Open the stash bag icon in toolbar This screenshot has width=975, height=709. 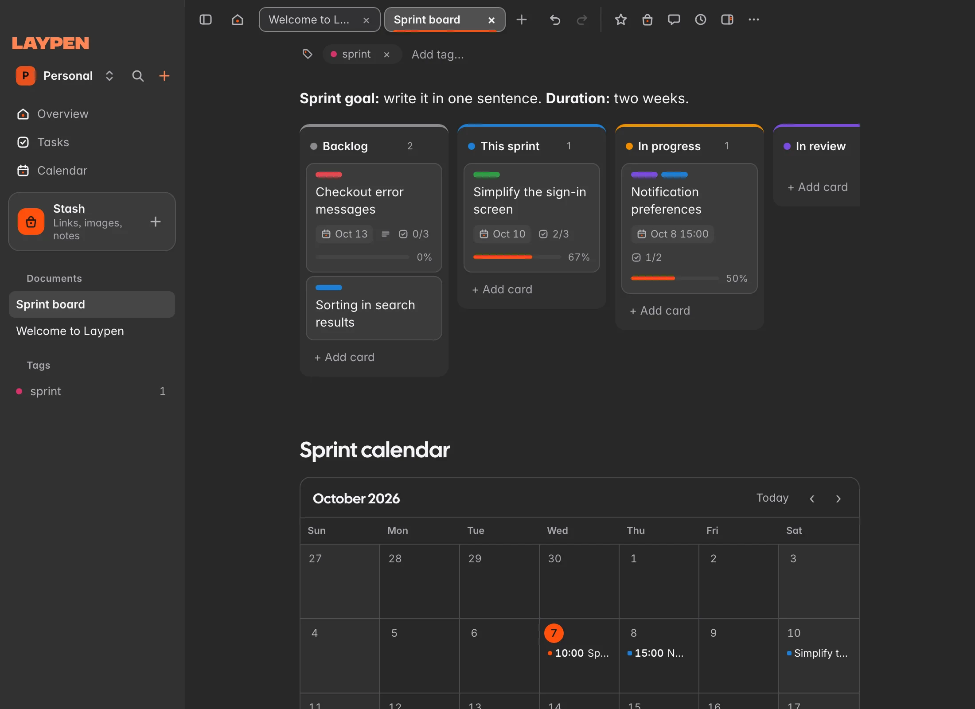point(647,19)
